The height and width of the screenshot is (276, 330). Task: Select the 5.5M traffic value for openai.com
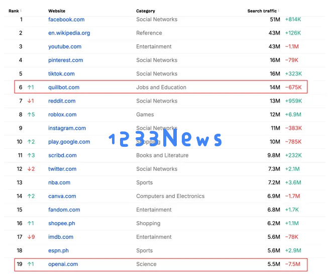pyautogui.click(x=274, y=264)
